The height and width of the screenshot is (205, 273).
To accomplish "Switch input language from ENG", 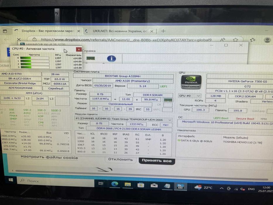I will coord(251,189).
